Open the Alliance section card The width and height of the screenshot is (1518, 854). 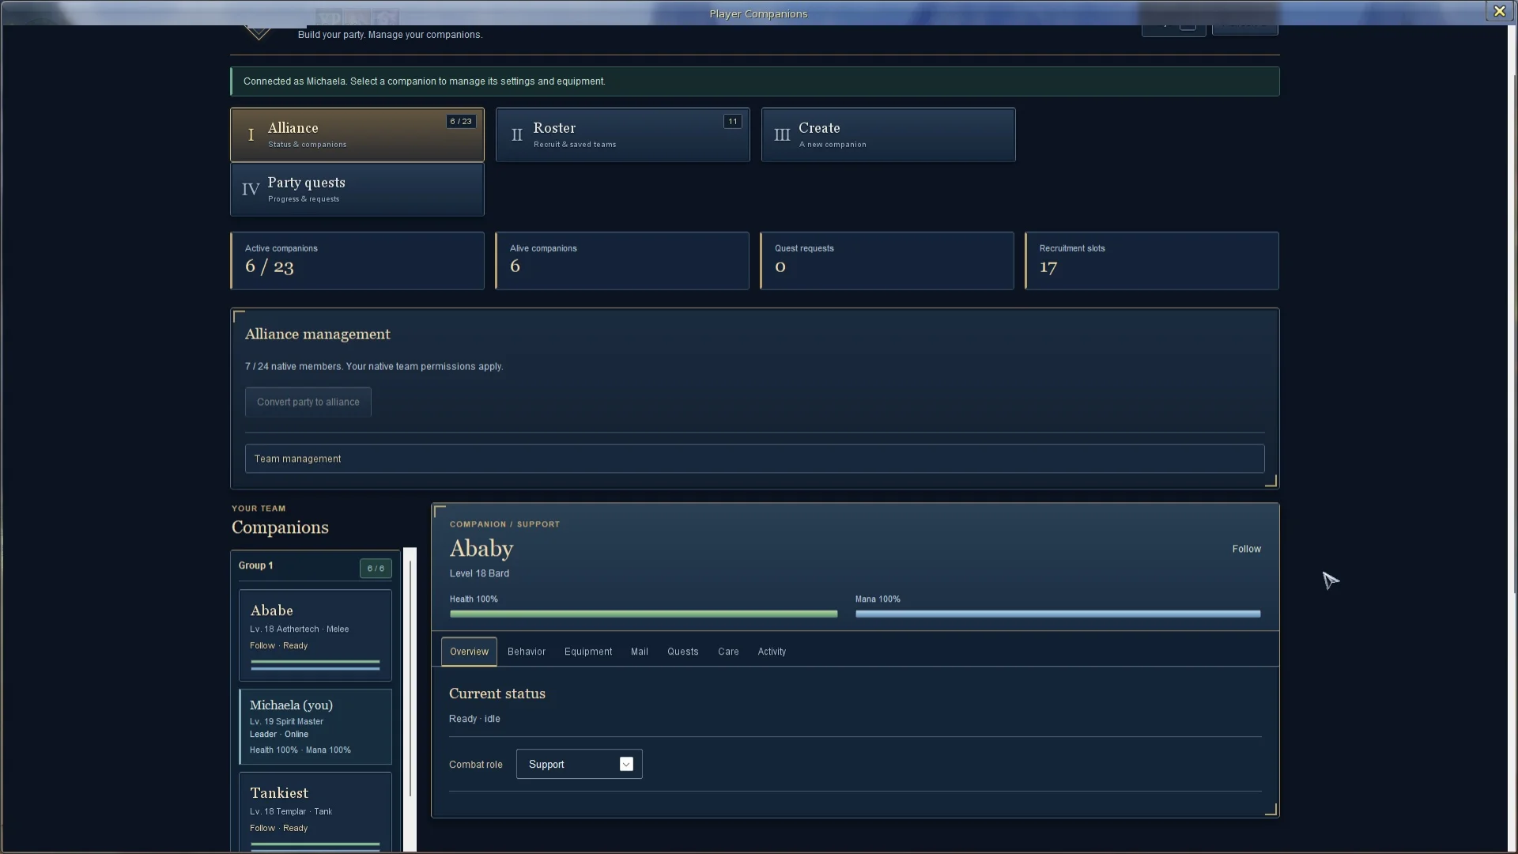357,135
